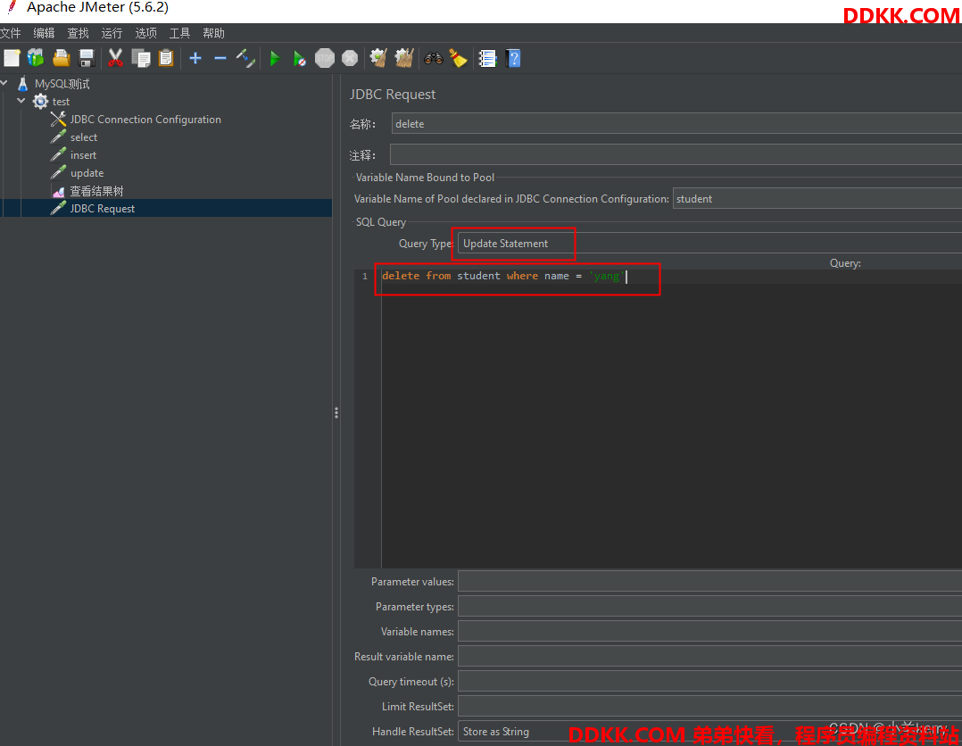The image size is (962, 746).
Task: Select 查看结果树 listener in the tree
Action: (96, 191)
